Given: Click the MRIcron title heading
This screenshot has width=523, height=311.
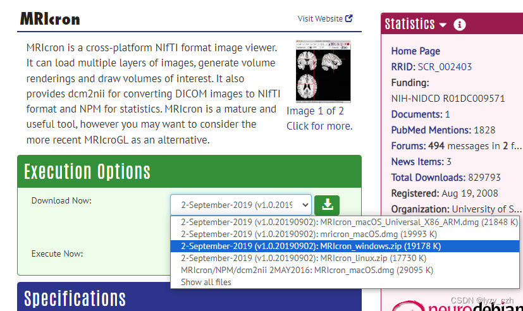Looking at the screenshot, I should 50,19.
